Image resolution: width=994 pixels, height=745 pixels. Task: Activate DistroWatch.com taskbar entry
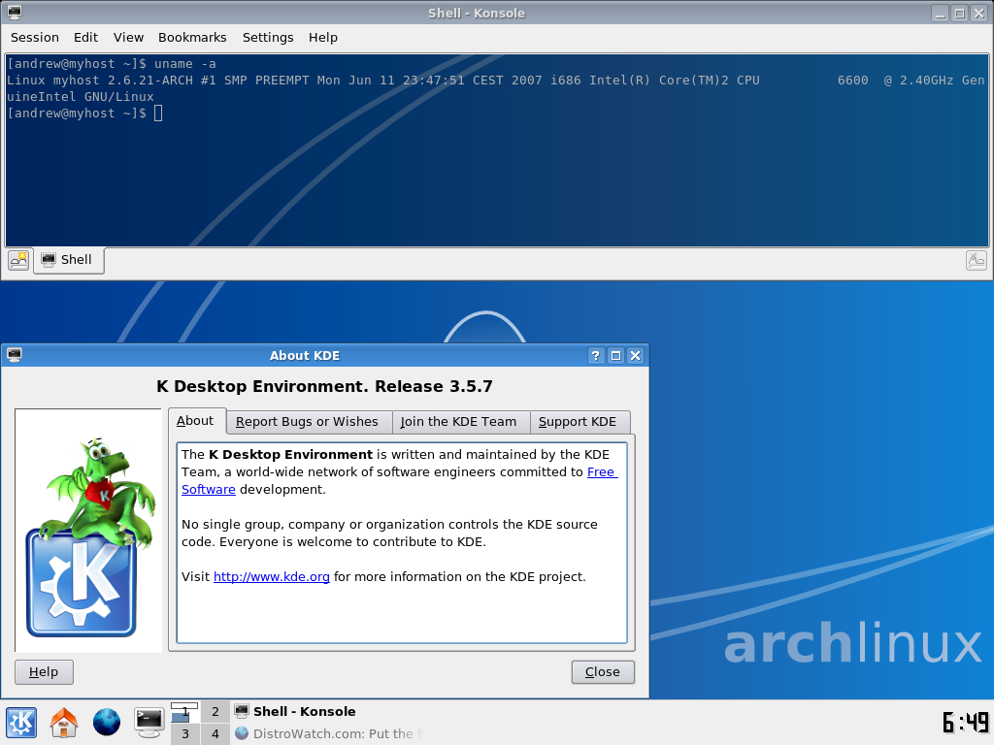pyautogui.click(x=332, y=733)
